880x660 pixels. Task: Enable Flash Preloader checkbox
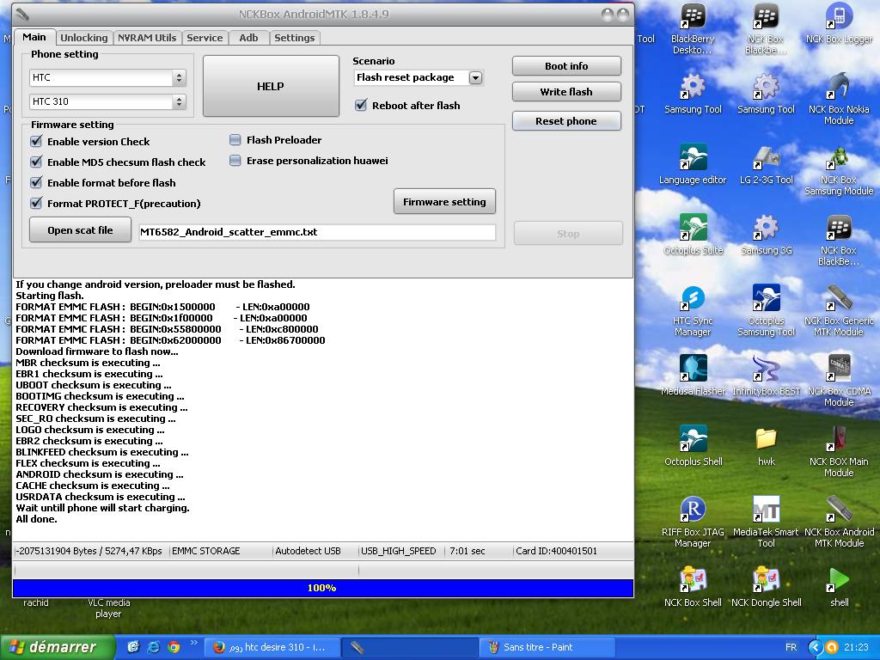[x=235, y=140]
